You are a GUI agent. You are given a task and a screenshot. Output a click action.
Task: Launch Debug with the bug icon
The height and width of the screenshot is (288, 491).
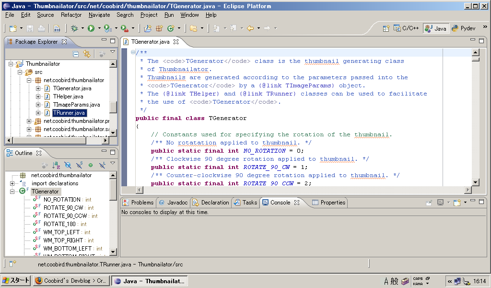pyautogui.click(x=74, y=28)
